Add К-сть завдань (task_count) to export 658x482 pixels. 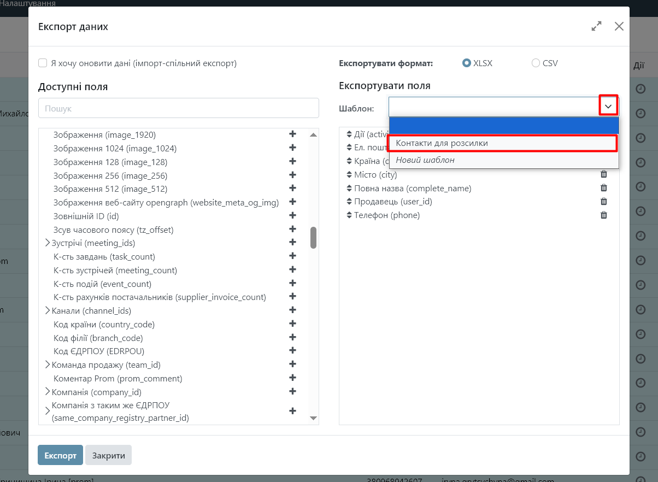(x=292, y=256)
